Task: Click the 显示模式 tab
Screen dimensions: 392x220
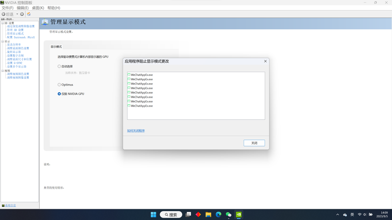Action: click(x=56, y=46)
